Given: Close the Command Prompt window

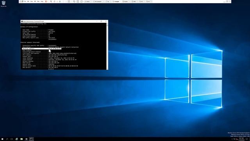Looking at the screenshot, I should coord(106,21).
